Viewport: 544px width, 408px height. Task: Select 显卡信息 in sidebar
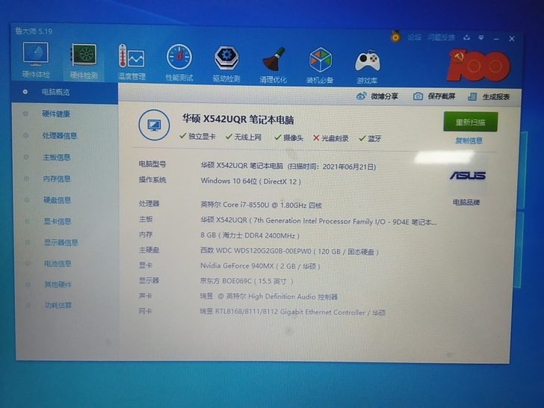coord(58,221)
